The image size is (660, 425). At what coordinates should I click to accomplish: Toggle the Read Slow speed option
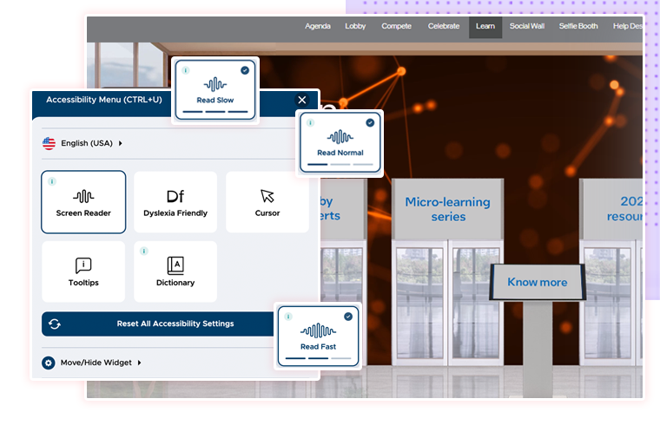coord(214,89)
